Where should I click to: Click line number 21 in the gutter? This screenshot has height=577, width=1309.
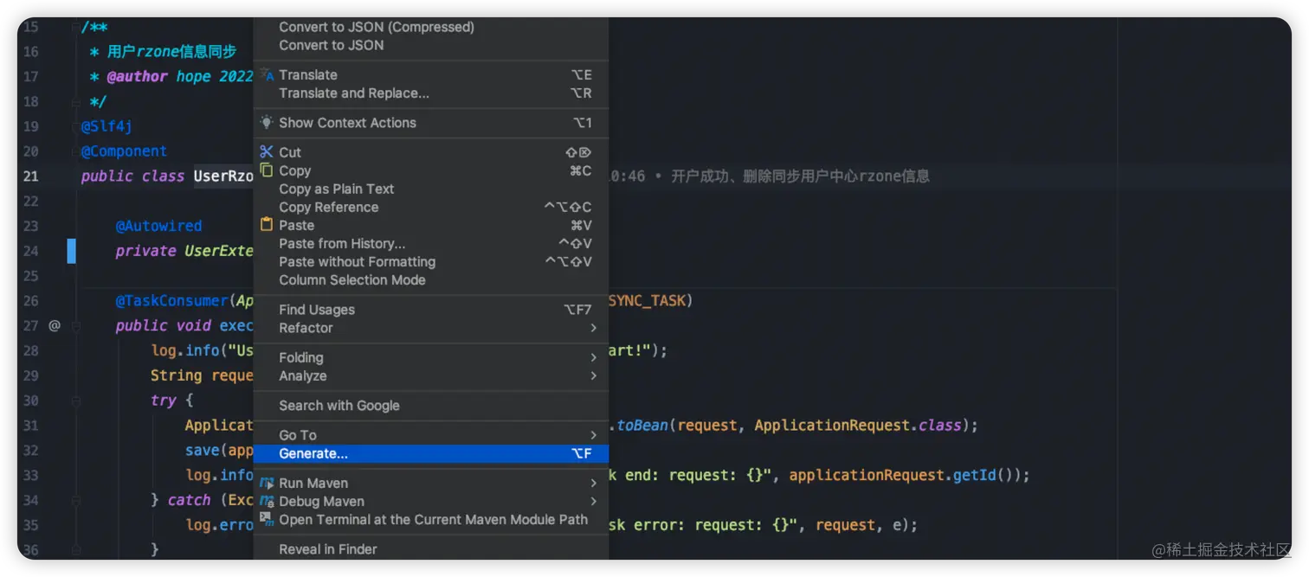31,176
